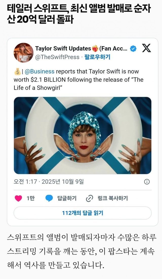
Task: Like the tweet with the heart icon
Action: click(x=18, y=198)
